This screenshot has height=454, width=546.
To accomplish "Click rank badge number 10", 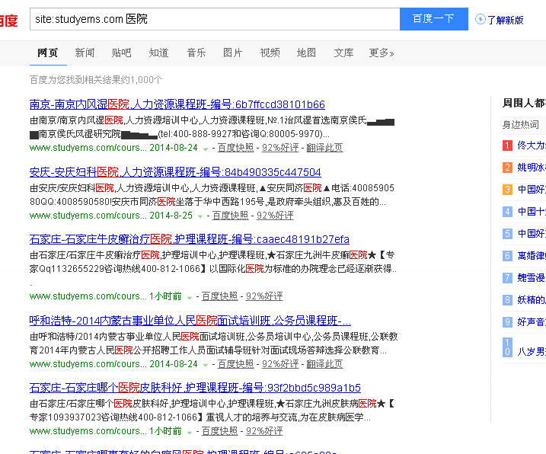I will (507, 347).
